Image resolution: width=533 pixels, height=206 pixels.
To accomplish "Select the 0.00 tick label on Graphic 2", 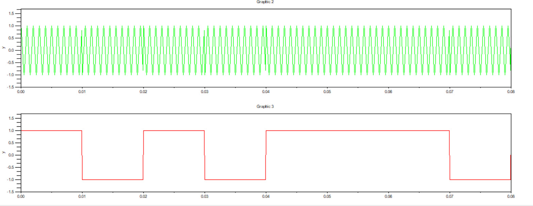I will tap(21, 92).
